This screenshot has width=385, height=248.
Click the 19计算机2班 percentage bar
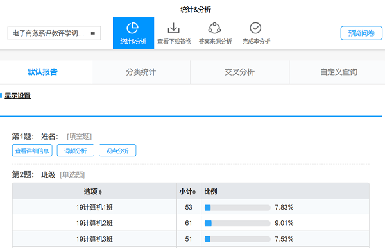[x=237, y=224]
